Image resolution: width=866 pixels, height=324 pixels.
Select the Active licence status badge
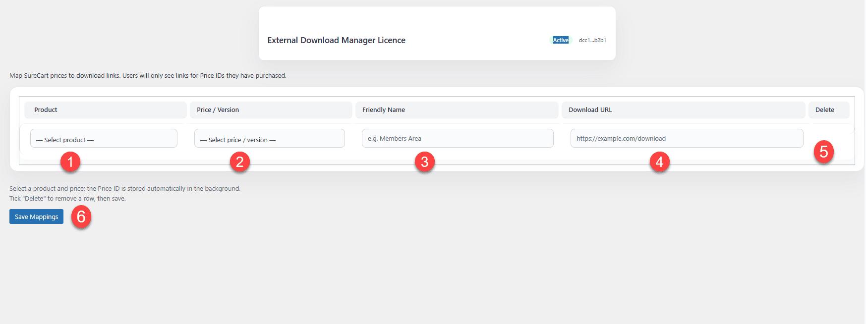click(561, 40)
